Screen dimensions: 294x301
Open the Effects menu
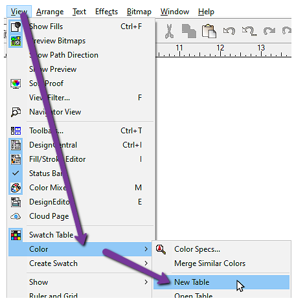pos(106,12)
